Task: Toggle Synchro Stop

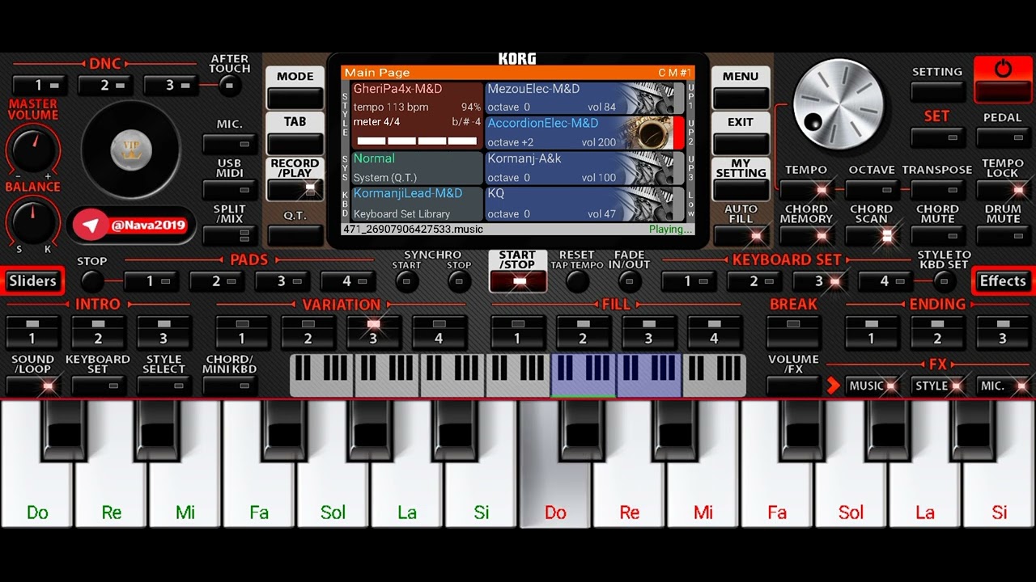Action: [x=459, y=281]
